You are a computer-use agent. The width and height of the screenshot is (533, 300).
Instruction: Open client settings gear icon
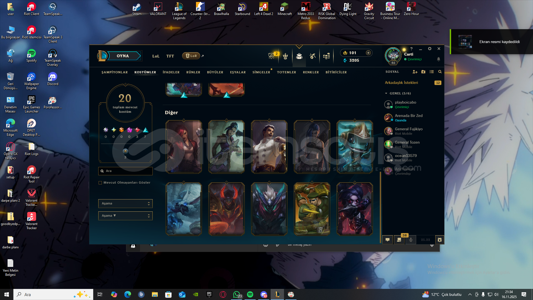coord(429,49)
